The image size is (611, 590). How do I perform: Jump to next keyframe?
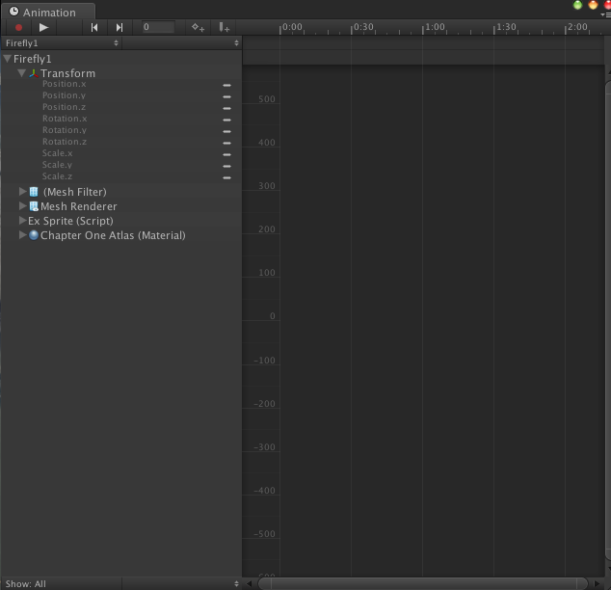tap(120, 27)
